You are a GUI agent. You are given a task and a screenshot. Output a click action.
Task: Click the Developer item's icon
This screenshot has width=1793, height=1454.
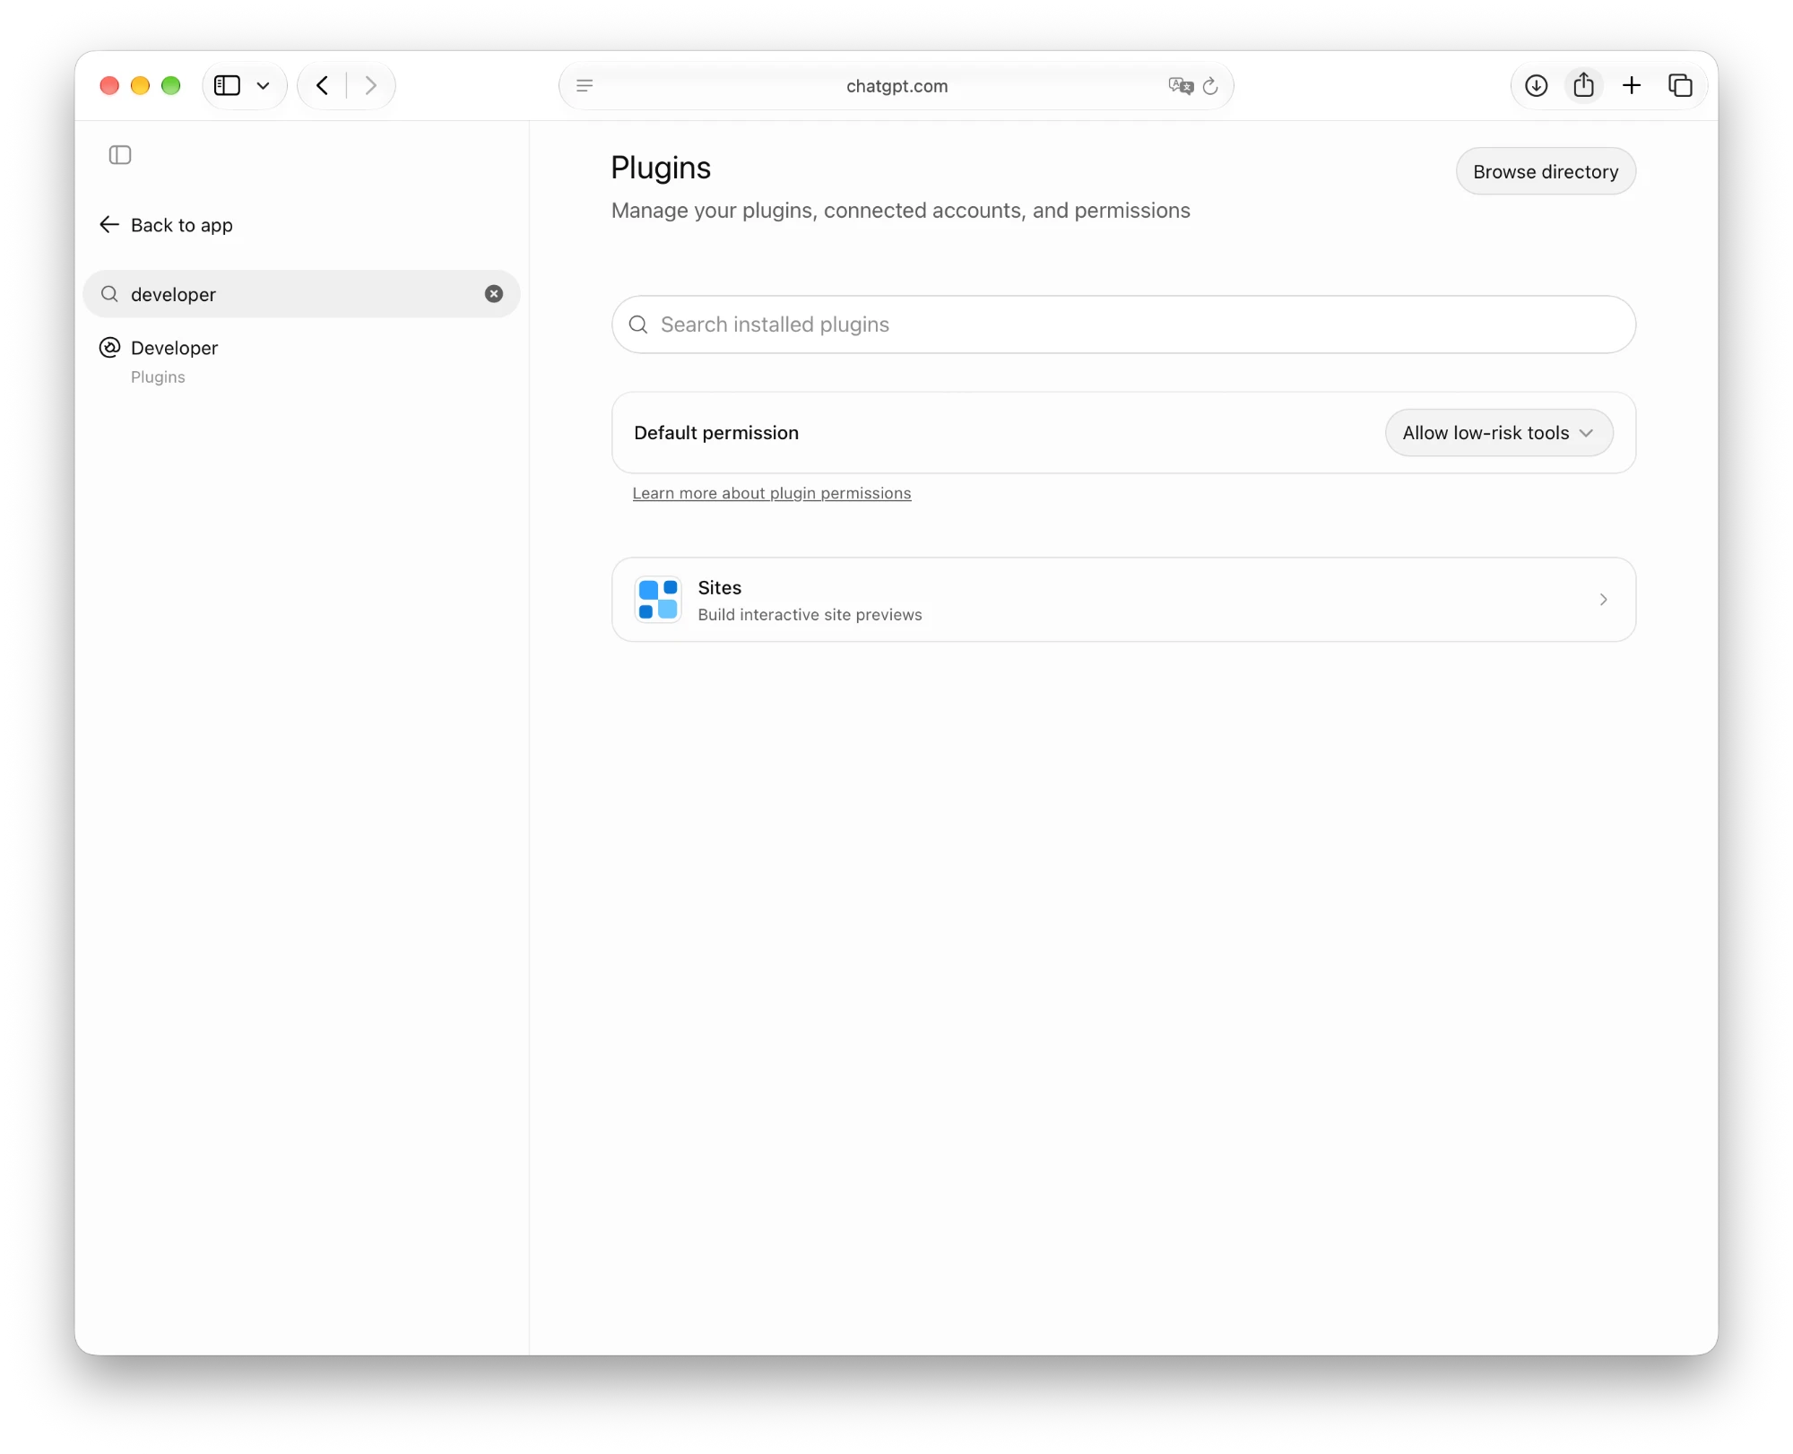(110, 348)
